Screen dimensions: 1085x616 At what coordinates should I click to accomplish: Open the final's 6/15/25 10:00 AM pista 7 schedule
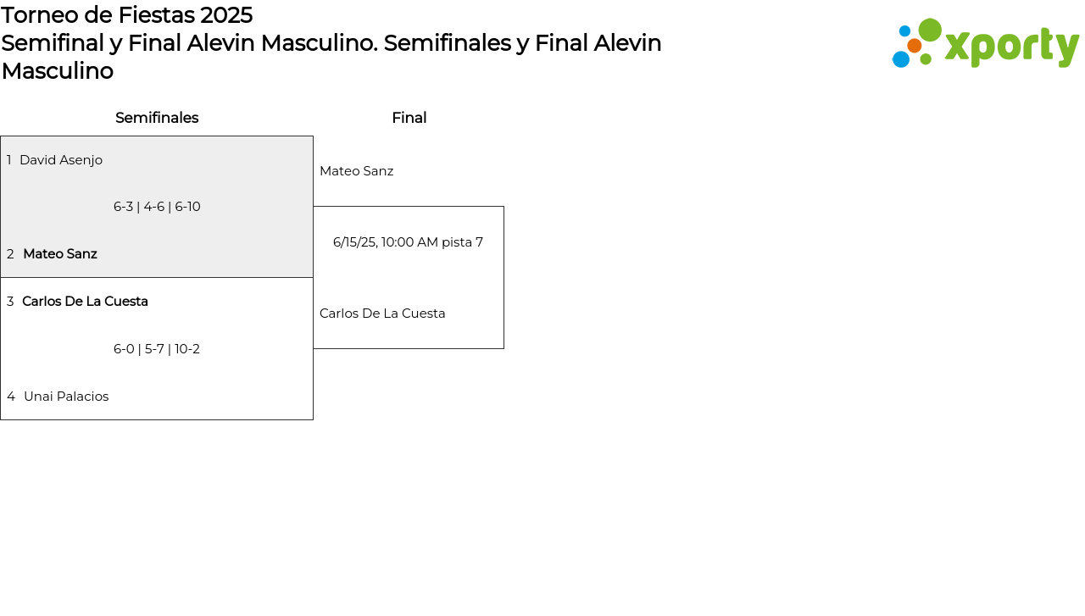pyautogui.click(x=408, y=242)
